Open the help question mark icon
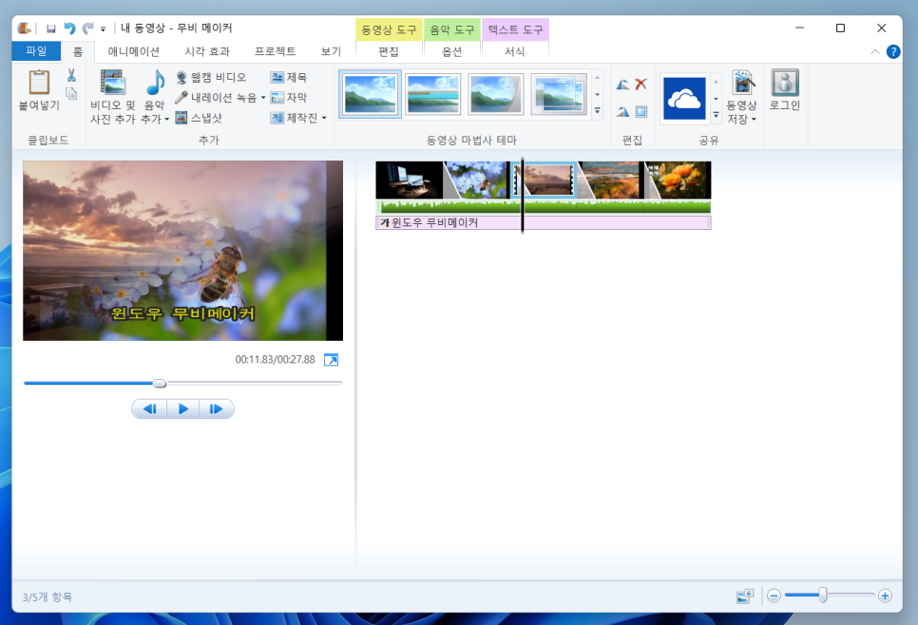The image size is (918, 625). click(x=893, y=51)
